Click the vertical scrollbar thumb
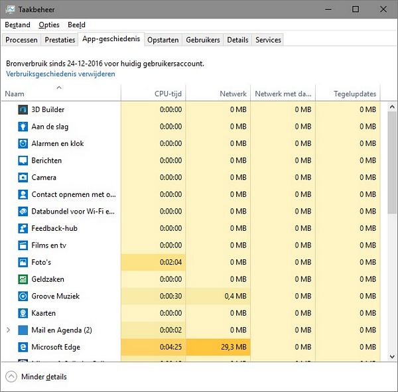 point(392,163)
